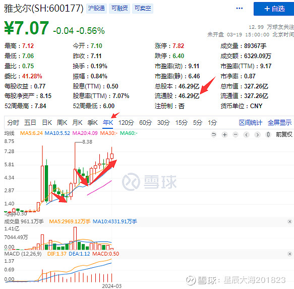Move chart right with the next arrow
Image resolution: width=294 pixels, height=289 pixels.
coord(257,134)
